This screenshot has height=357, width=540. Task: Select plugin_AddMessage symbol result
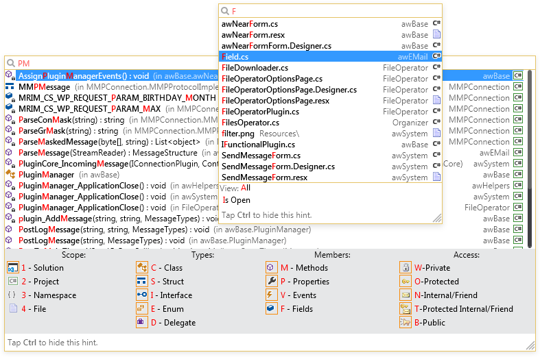(112, 219)
